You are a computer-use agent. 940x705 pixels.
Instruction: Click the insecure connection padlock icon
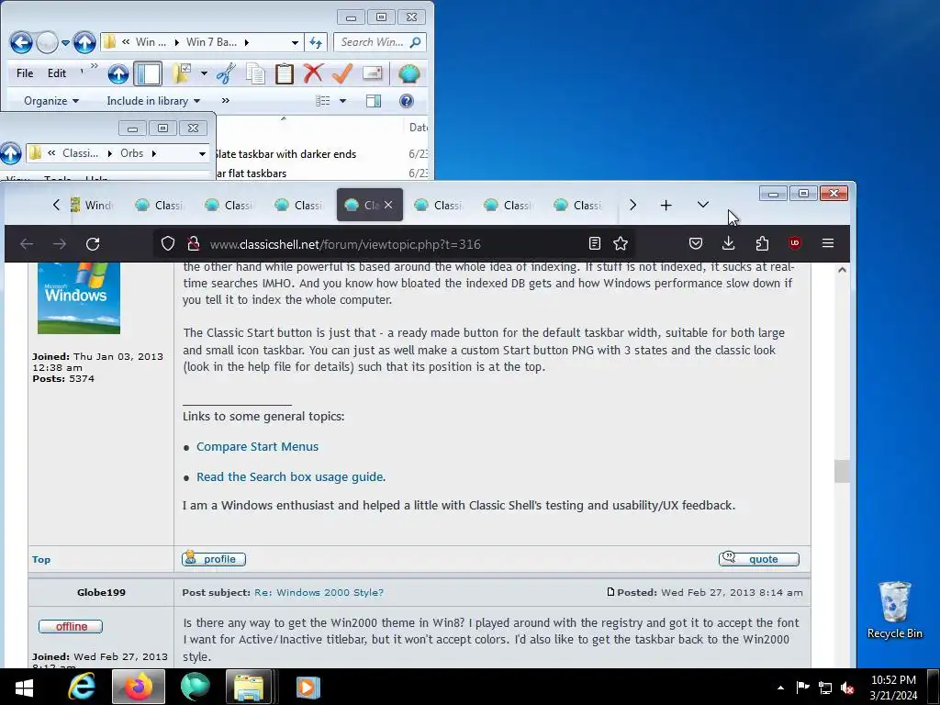pos(193,243)
